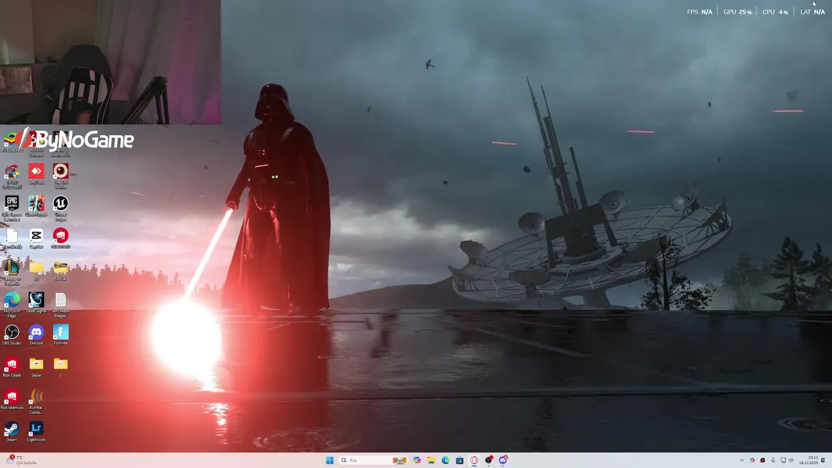Switch to Opera GX in the taskbar
Screen dimensions: 832x468
click(474, 460)
